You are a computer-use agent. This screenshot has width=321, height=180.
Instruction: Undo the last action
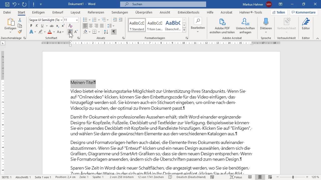click(14, 4)
